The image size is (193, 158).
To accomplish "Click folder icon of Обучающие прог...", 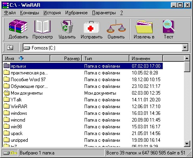I will 6,86.
